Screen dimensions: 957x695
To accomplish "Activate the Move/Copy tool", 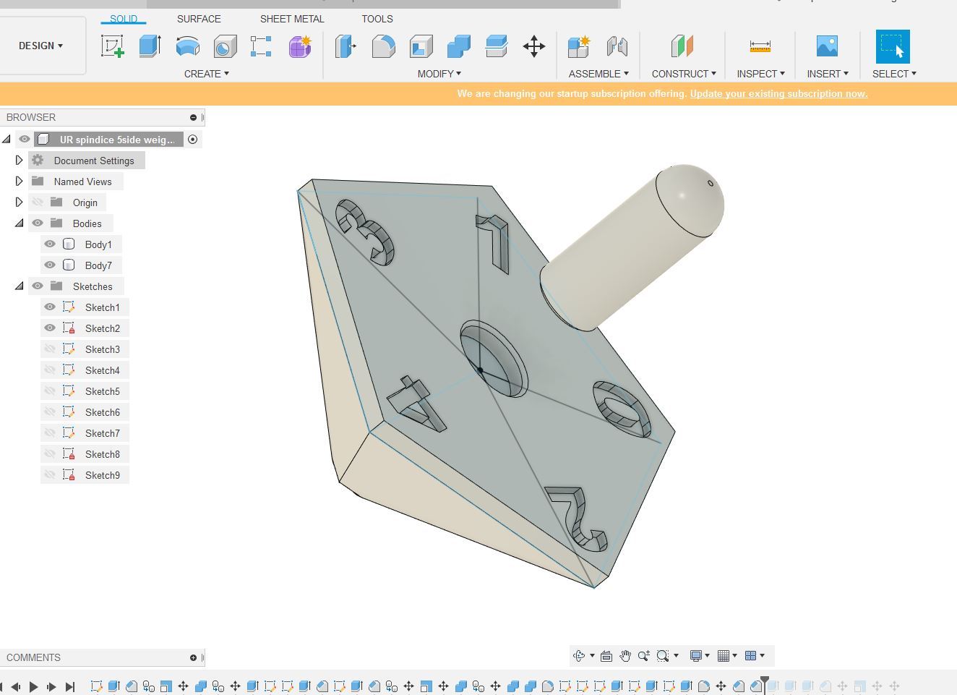I will tap(533, 46).
